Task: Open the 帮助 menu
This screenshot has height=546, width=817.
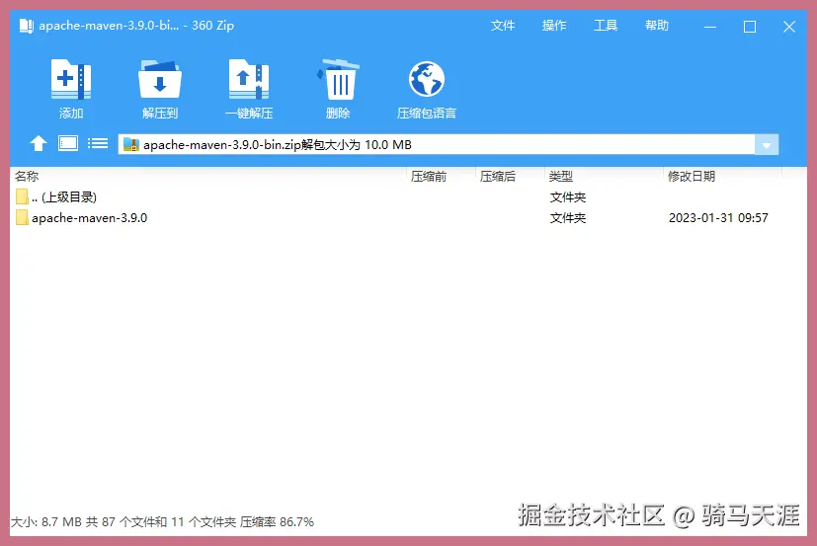Action: 657,26
